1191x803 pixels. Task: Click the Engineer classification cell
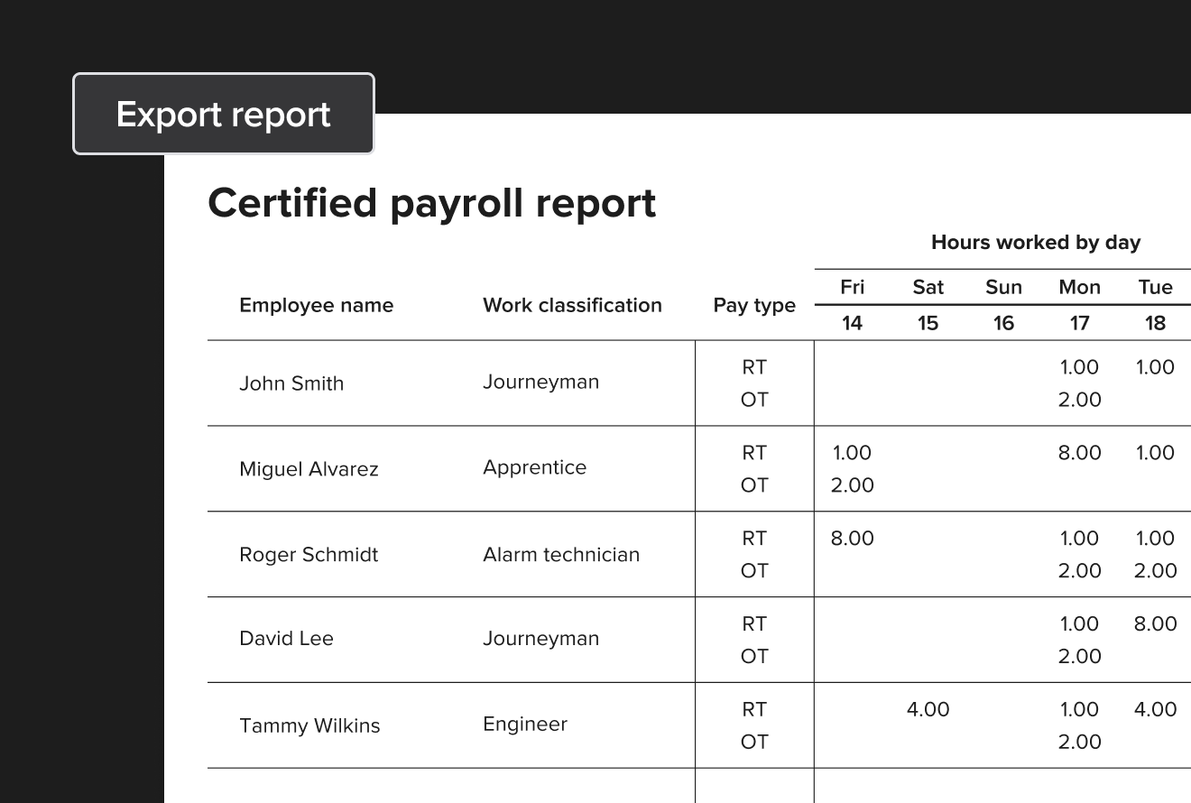pyautogui.click(x=525, y=725)
